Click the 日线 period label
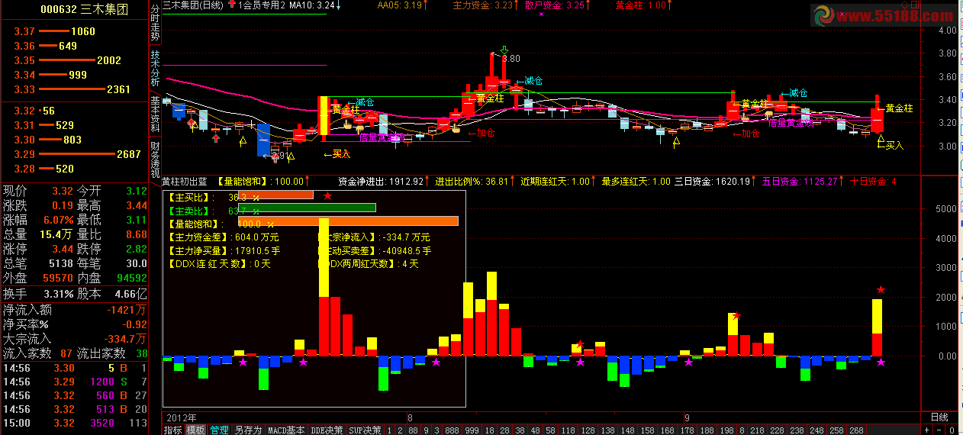The width and height of the screenshot is (963, 435). point(939,417)
